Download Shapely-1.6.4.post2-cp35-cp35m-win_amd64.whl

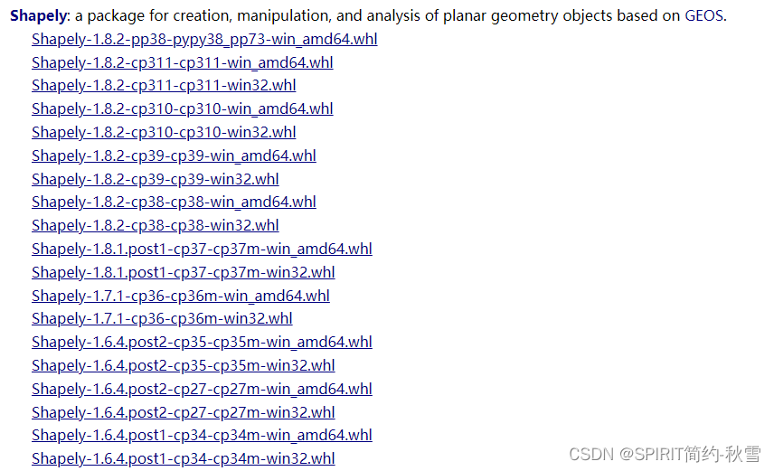coord(202,342)
